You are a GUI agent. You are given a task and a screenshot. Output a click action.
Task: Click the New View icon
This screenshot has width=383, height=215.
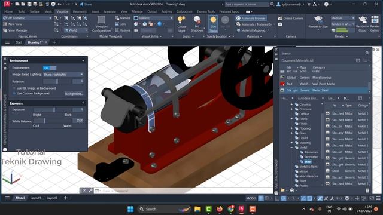(5, 24)
